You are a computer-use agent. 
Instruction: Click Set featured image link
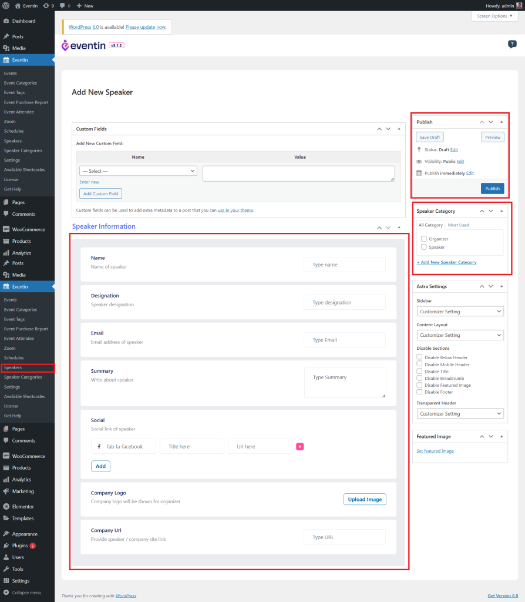[x=435, y=451]
